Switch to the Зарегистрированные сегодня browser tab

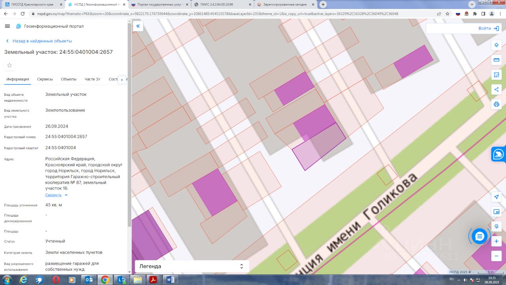tap(286, 4)
